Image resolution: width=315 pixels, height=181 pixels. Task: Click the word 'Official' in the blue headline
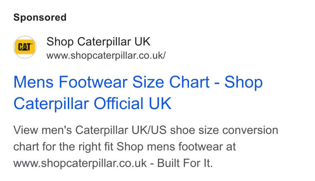(x=119, y=103)
